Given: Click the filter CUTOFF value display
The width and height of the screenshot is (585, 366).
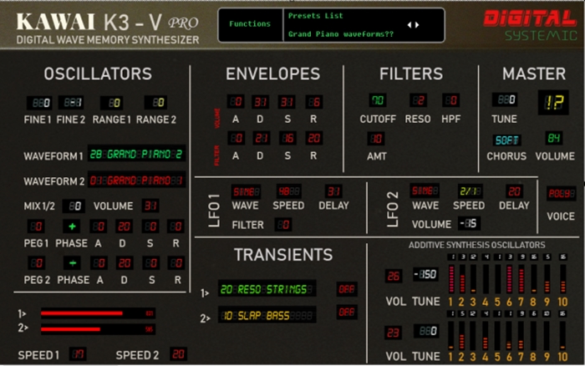Looking at the screenshot, I should pos(378,100).
